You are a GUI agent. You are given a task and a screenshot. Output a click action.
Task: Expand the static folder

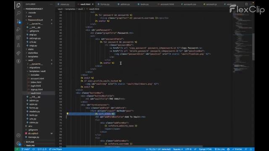click(x=31, y=49)
